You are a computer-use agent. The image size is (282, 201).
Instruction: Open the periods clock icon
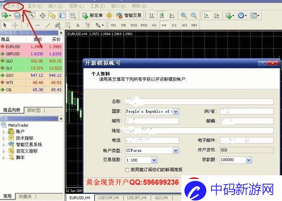242,16
